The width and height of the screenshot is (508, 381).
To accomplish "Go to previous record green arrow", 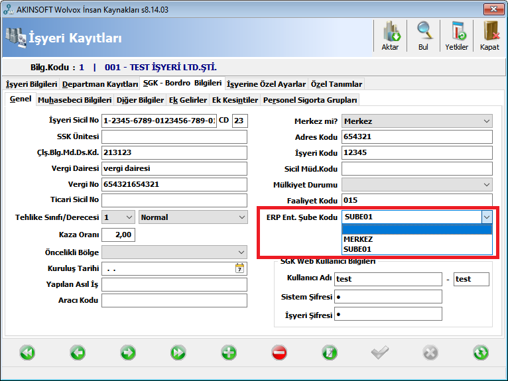I will [x=78, y=353].
